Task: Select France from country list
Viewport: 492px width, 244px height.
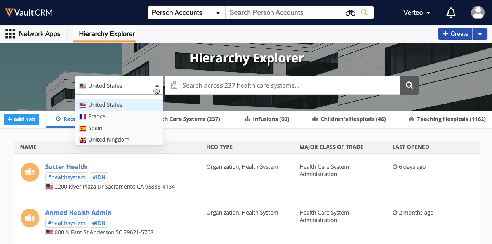Action: pos(97,116)
